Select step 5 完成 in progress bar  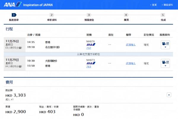pyautogui.click(x=163, y=17)
